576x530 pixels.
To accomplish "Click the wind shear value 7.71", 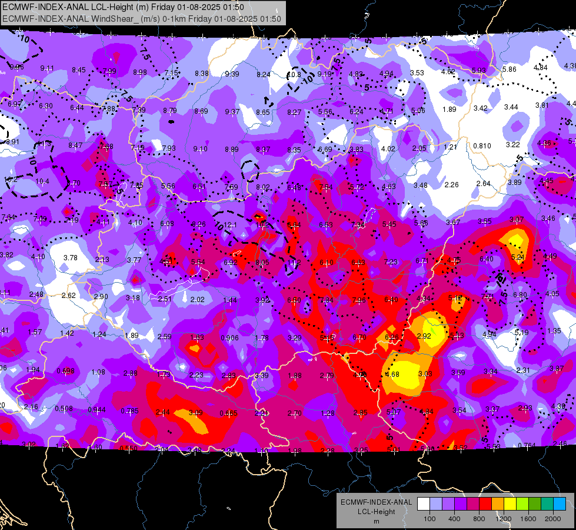I will 488,296.
